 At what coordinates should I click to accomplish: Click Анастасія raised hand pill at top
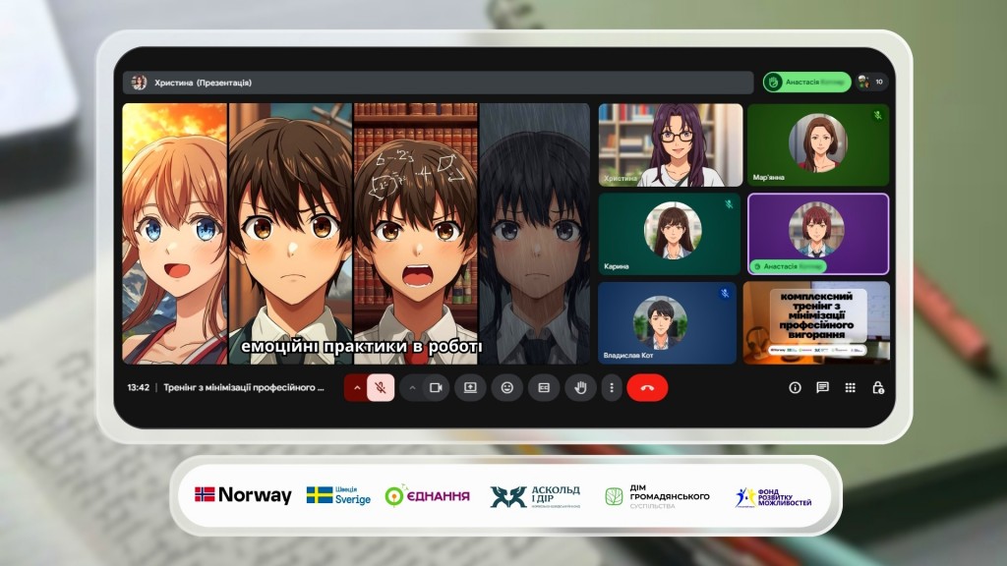(806, 83)
